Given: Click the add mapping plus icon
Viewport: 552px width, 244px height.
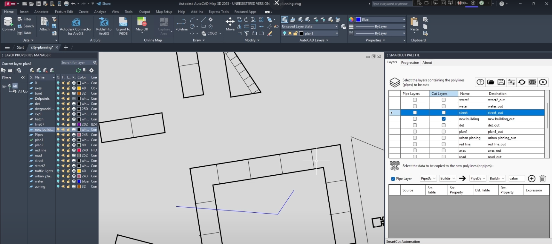Looking at the screenshot, I should 532,179.
